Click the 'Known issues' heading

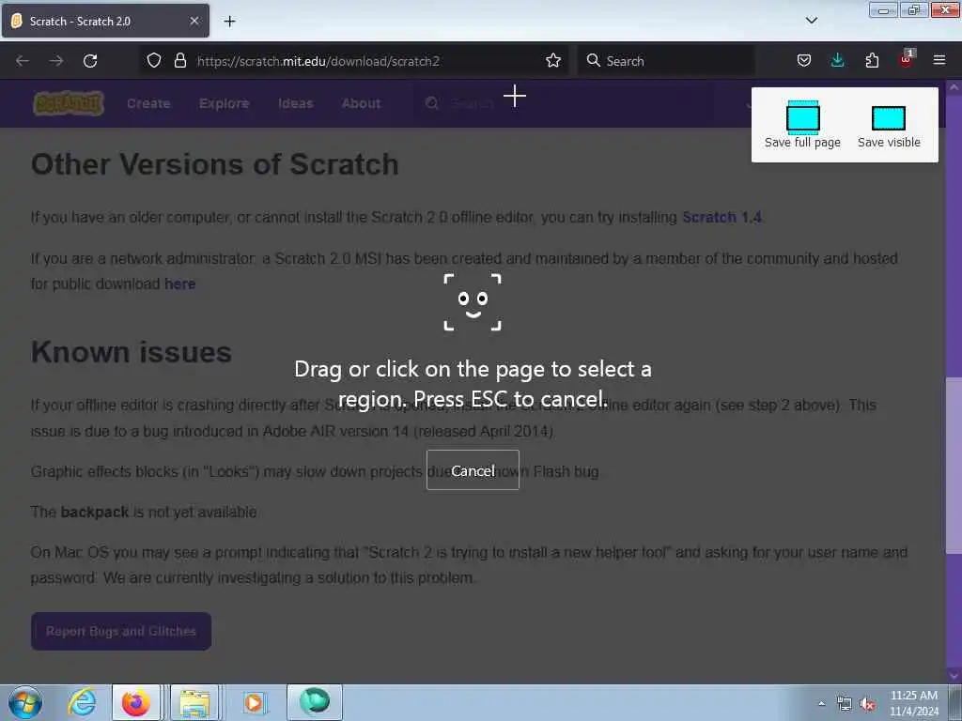coord(132,352)
